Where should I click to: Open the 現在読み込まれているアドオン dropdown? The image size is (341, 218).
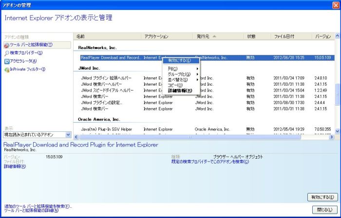(x=68, y=134)
